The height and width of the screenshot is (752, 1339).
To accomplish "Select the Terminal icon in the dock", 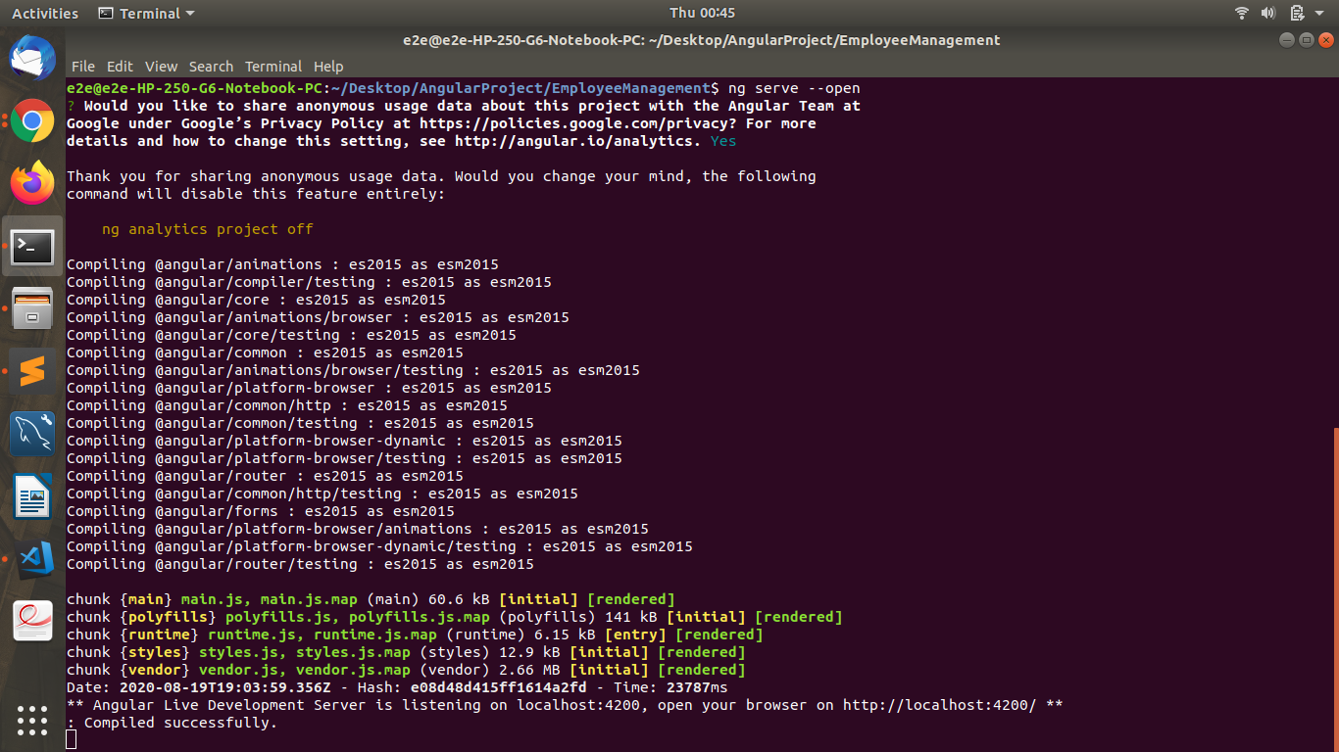I will click(32, 247).
